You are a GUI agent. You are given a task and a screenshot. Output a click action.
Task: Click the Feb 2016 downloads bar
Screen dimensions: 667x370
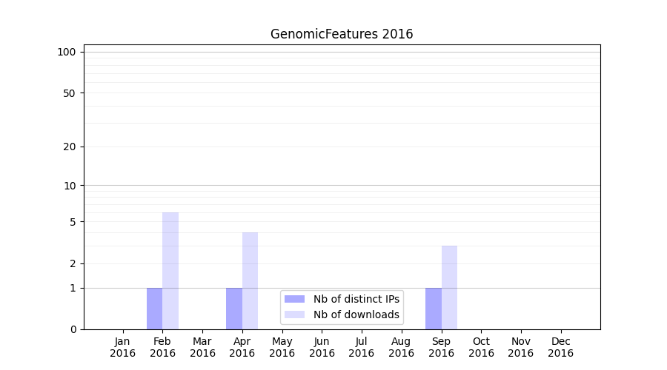[x=170, y=271]
